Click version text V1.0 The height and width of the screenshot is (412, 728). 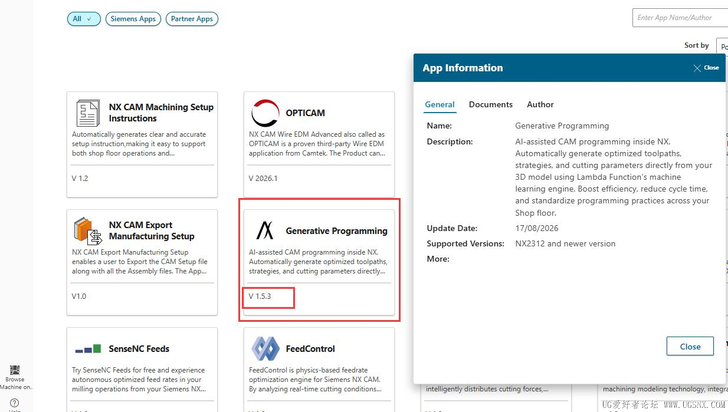click(x=79, y=296)
